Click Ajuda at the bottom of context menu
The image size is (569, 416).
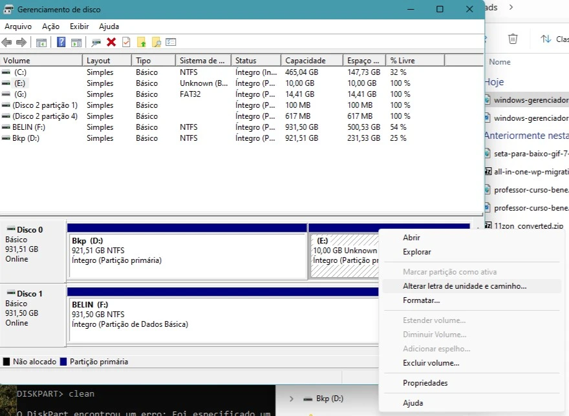pyautogui.click(x=471, y=403)
